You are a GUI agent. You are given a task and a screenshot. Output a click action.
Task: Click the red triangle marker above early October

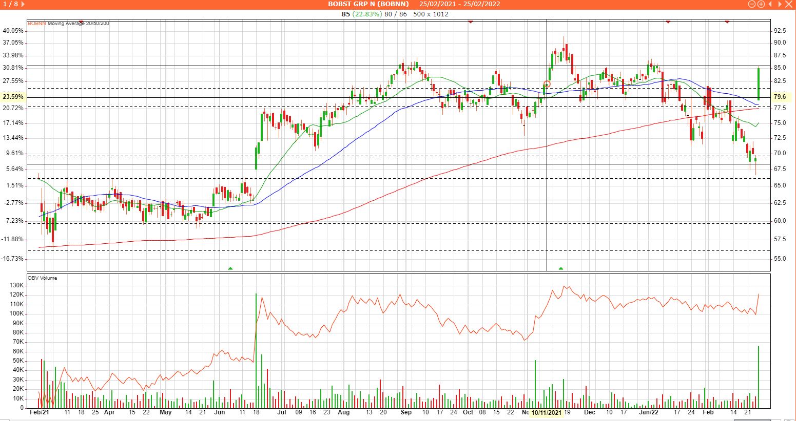(470, 22)
